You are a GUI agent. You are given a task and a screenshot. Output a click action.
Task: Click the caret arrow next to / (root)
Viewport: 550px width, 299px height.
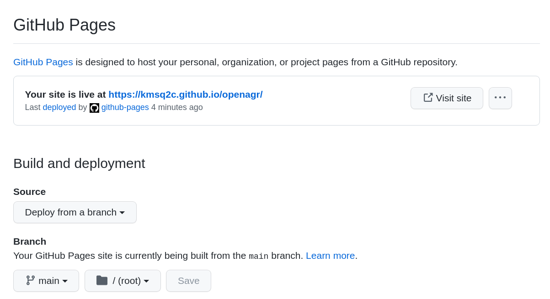(x=146, y=281)
